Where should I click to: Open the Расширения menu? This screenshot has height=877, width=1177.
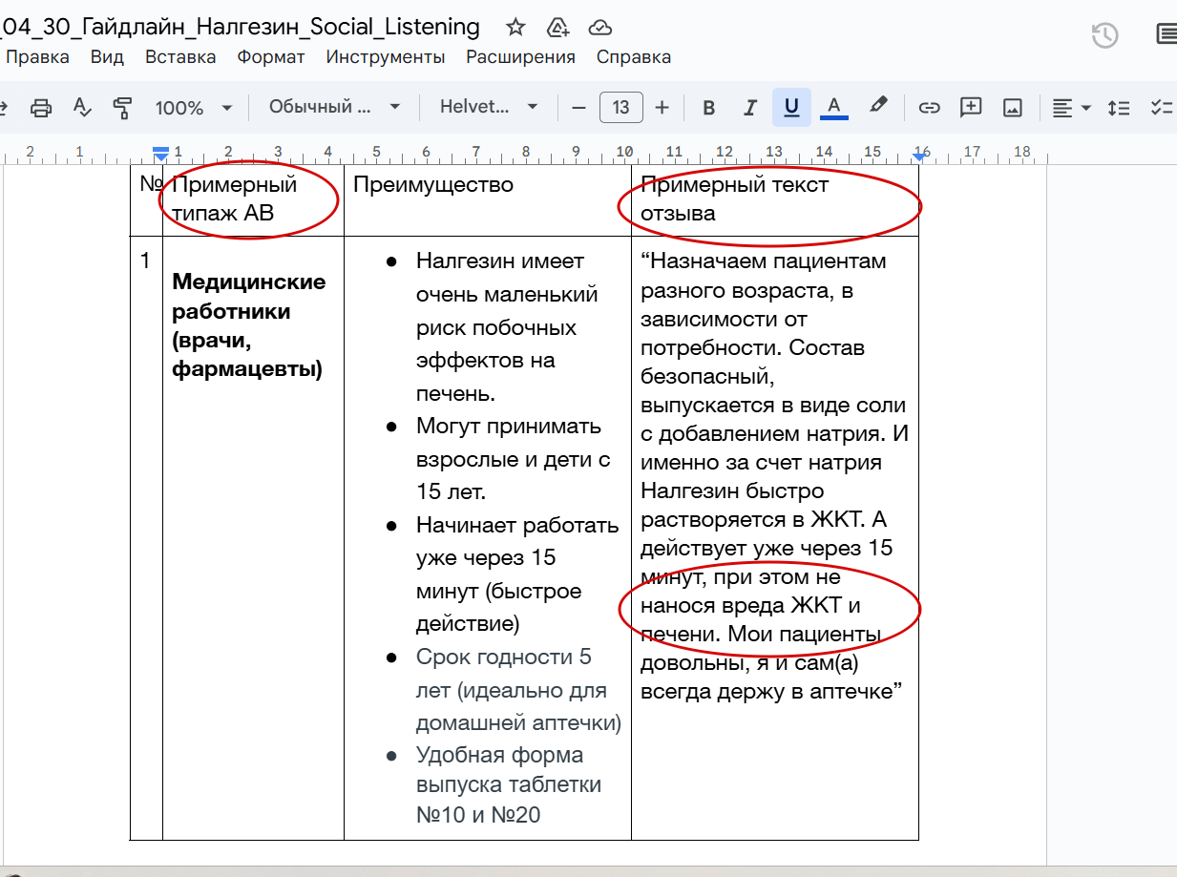(x=520, y=56)
